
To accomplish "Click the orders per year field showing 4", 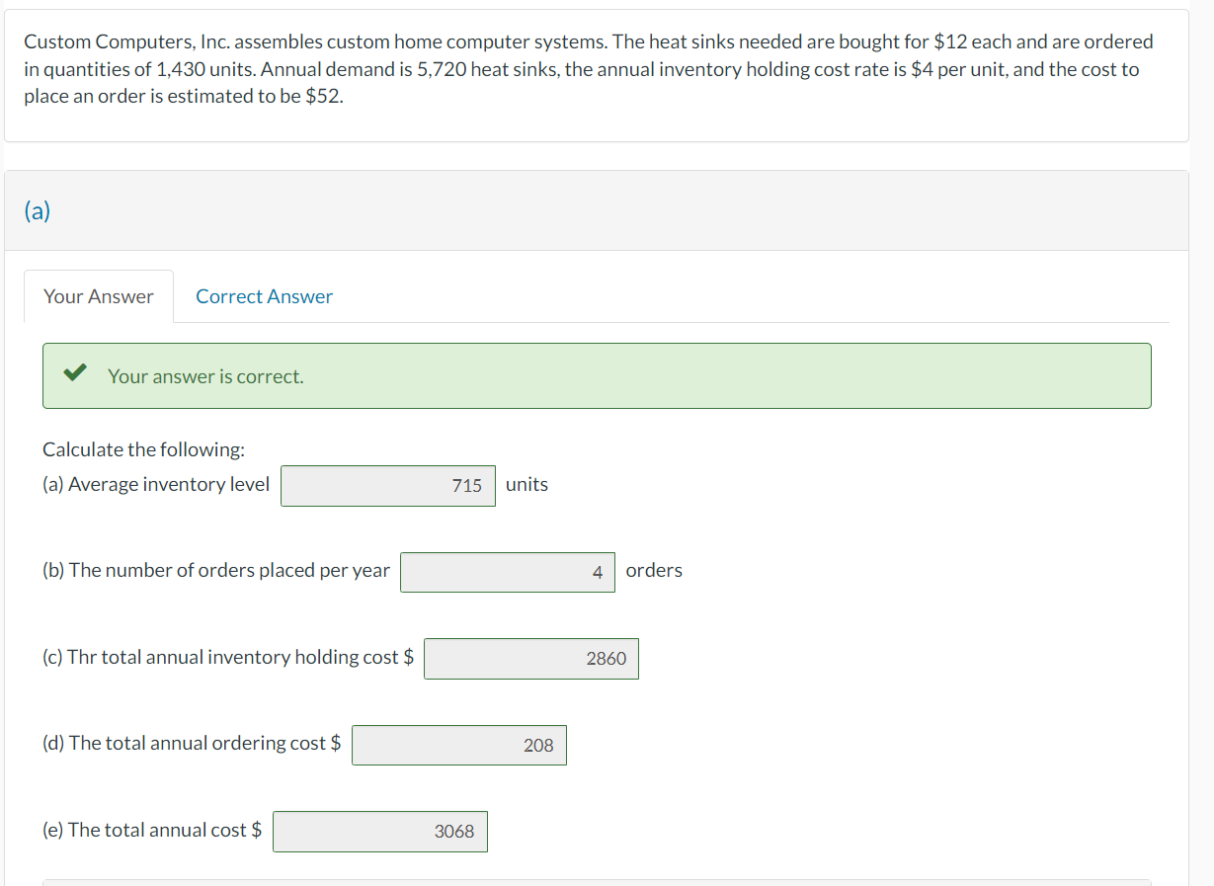I will pyautogui.click(x=508, y=572).
